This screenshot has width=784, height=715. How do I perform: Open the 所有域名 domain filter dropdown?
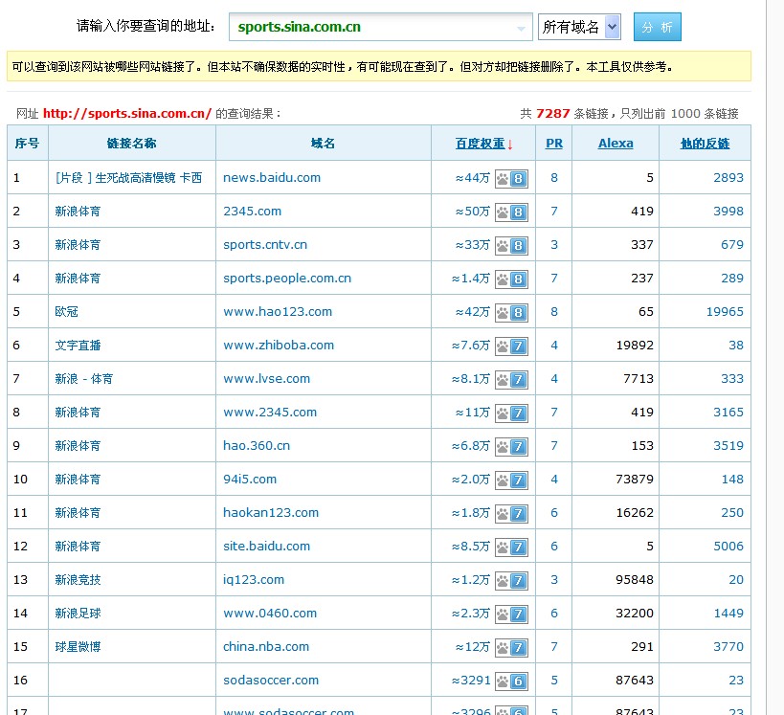pos(579,27)
